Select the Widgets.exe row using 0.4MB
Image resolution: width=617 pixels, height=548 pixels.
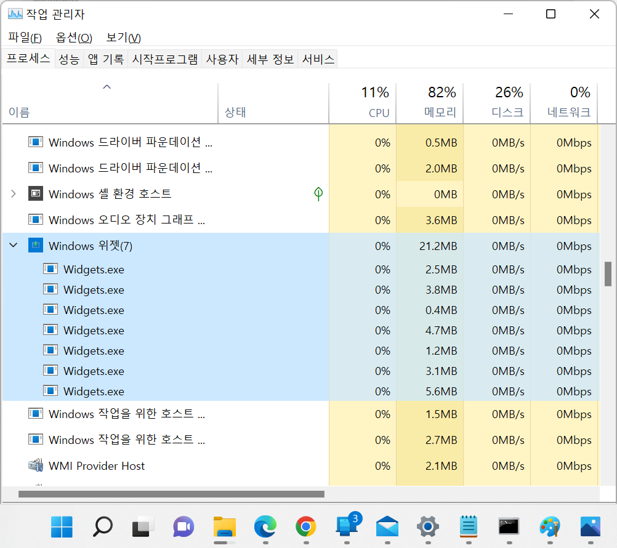[x=301, y=310]
